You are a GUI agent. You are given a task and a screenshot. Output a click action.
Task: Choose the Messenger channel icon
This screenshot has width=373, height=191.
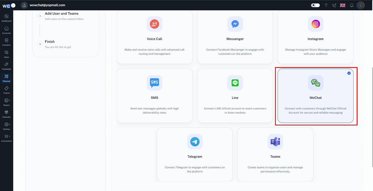click(235, 24)
